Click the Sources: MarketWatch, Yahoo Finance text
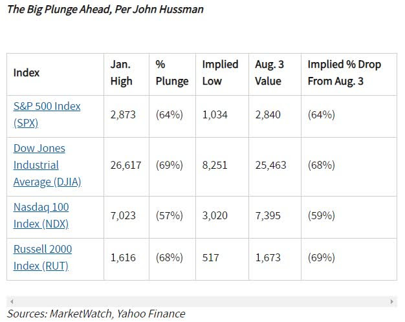 [x=96, y=314]
